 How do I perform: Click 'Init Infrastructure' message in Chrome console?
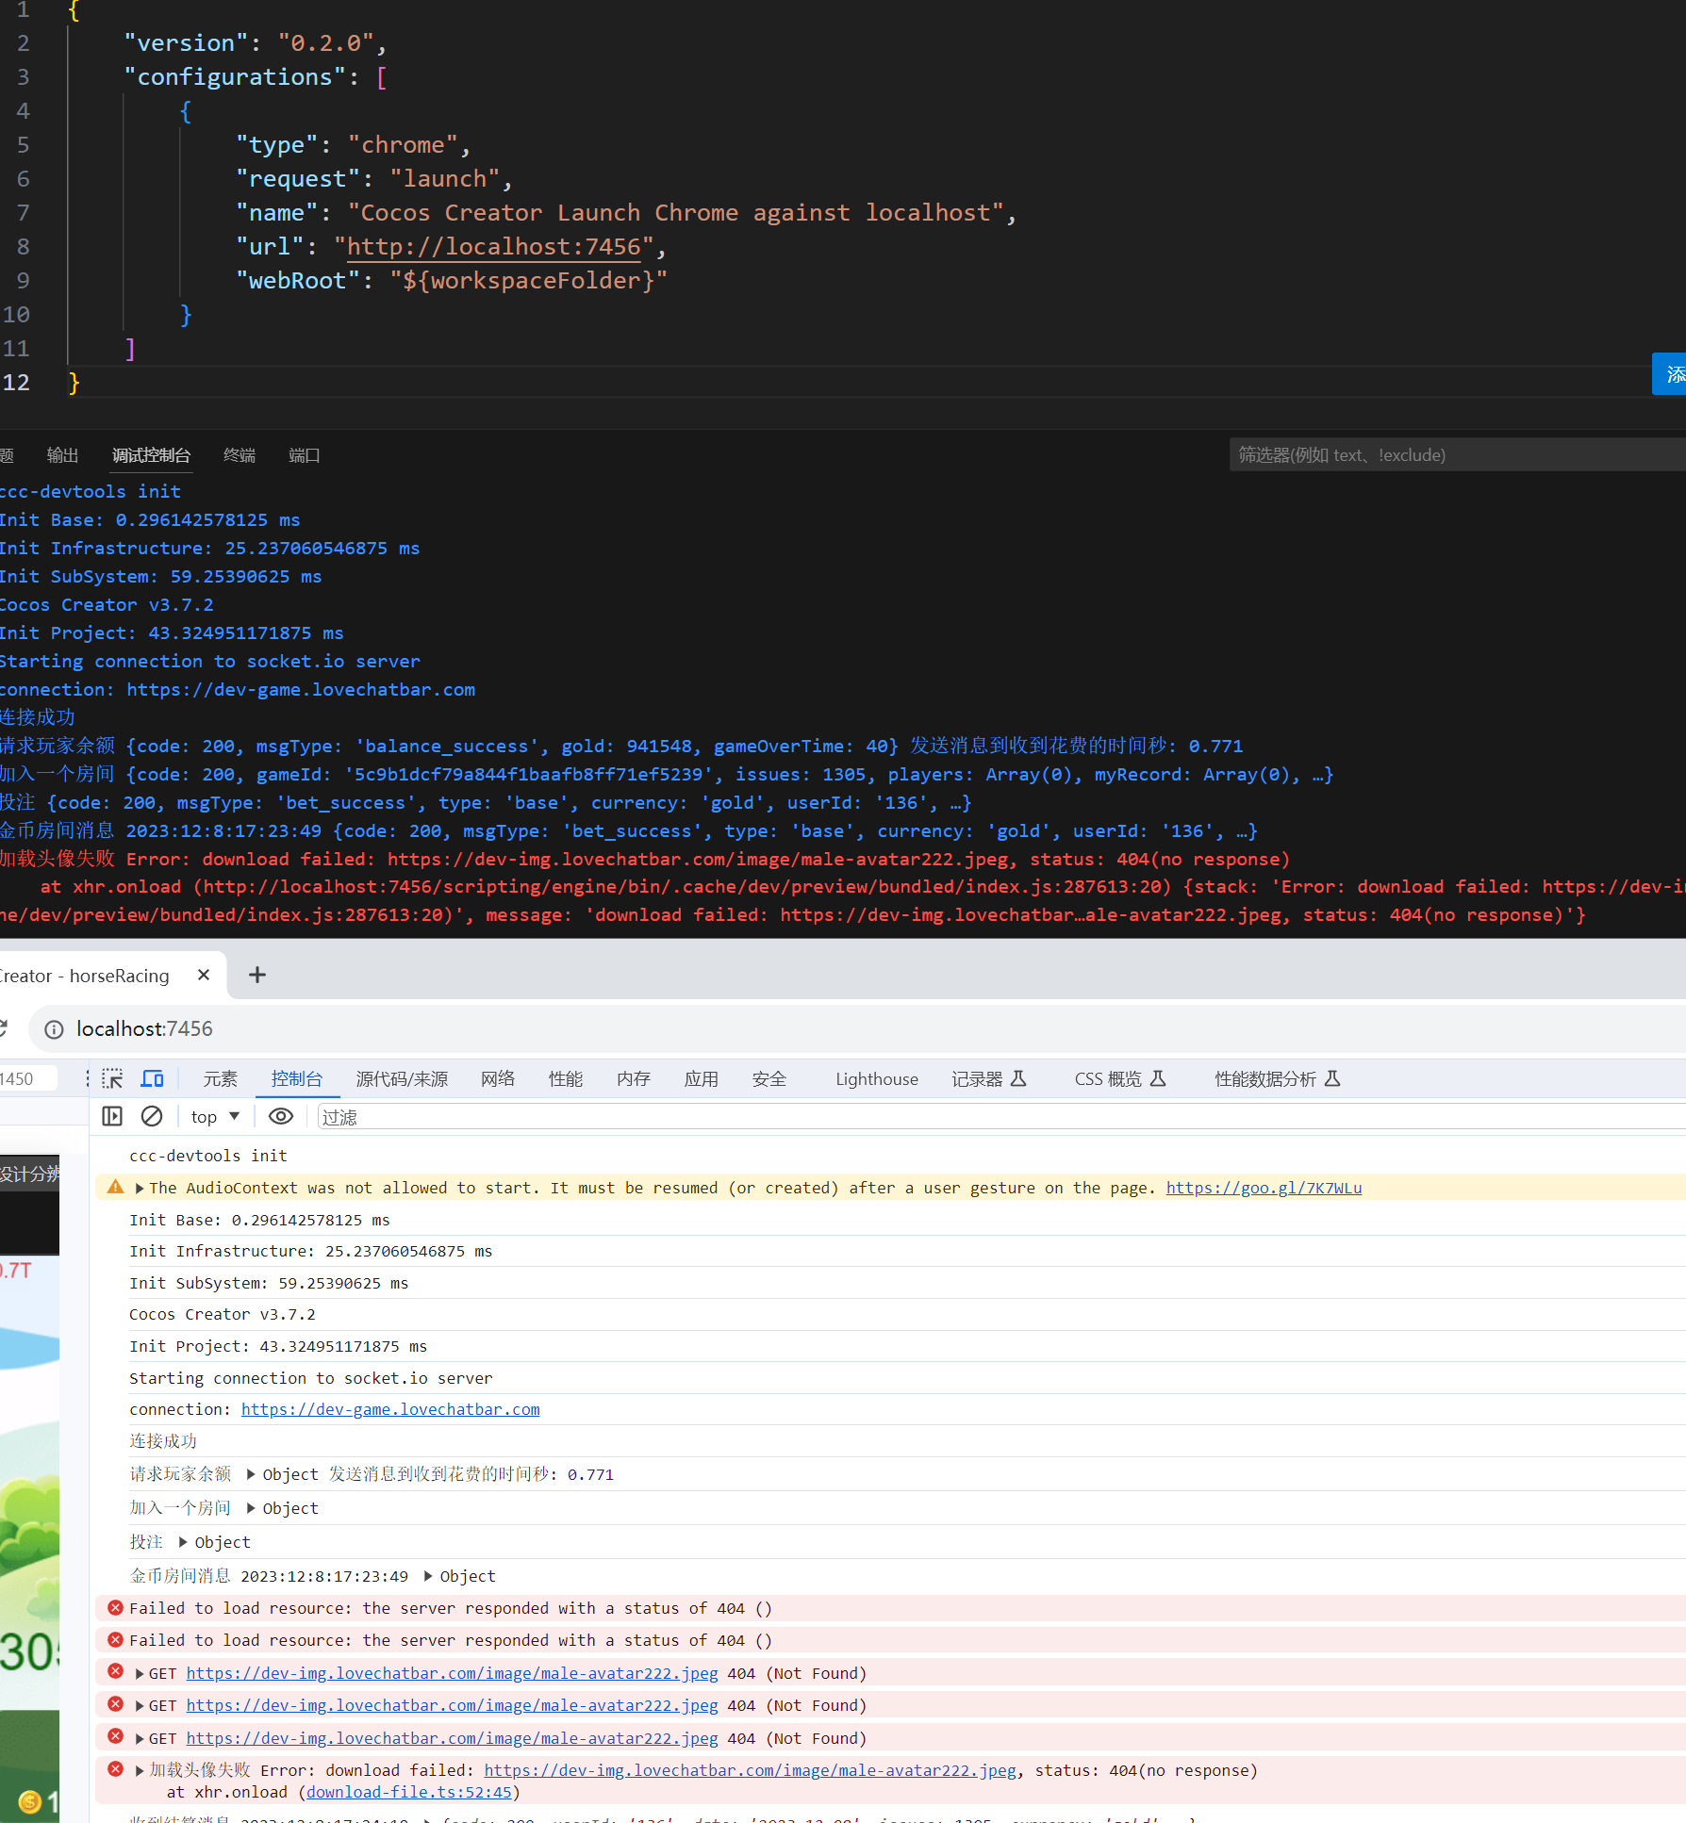coord(311,1251)
